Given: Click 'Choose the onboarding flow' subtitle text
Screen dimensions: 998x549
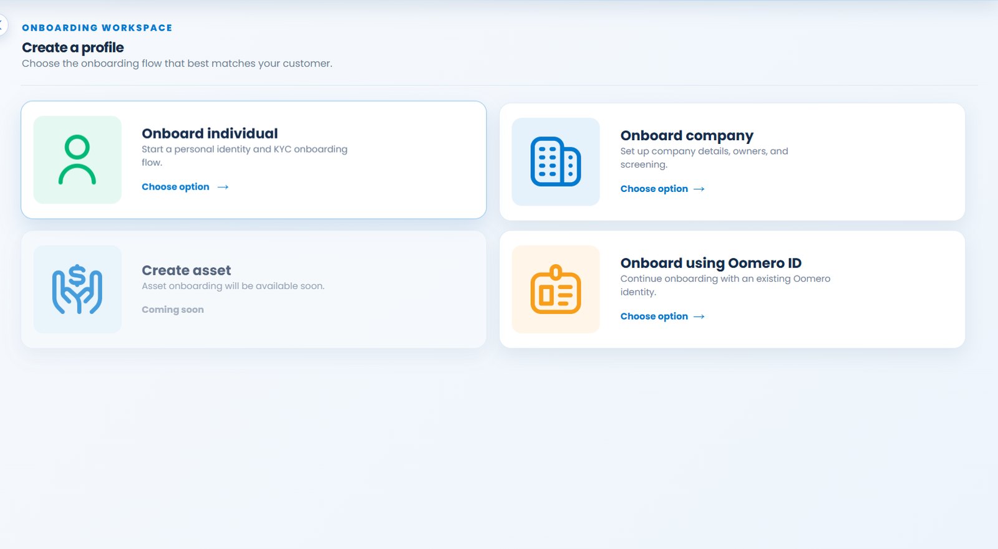Looking at the screenshot, I should (177, 64).
